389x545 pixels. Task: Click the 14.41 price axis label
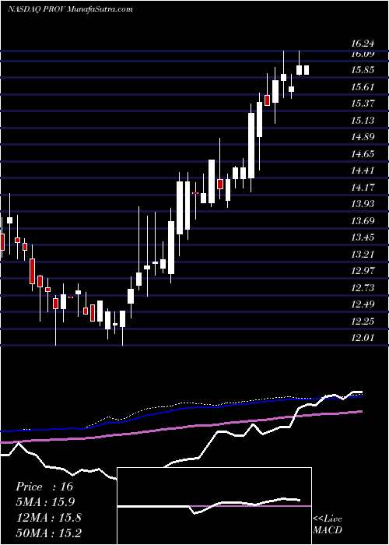pyautogui.click(x=363, y=171)
